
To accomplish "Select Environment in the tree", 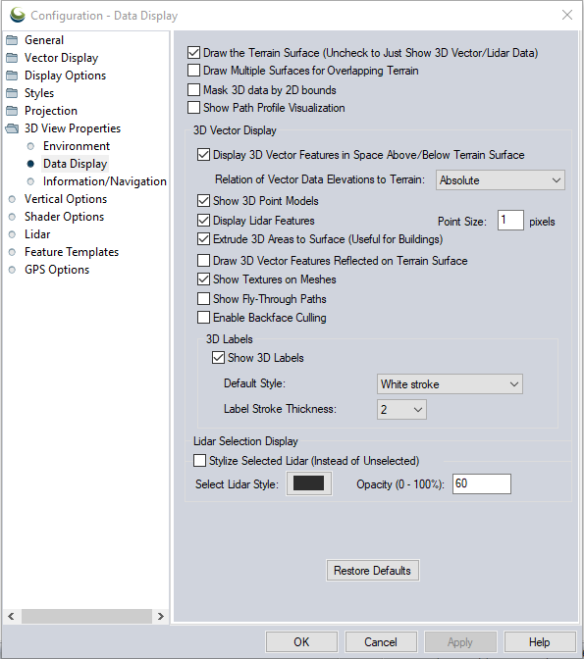I will pos(77,146).
